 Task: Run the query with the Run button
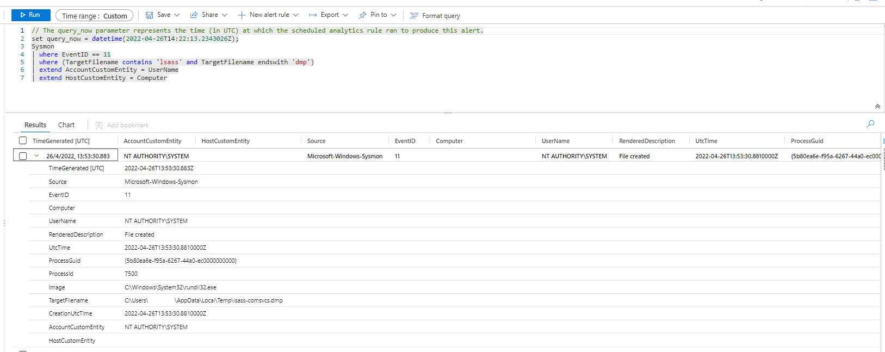click(x=30, y=15)
